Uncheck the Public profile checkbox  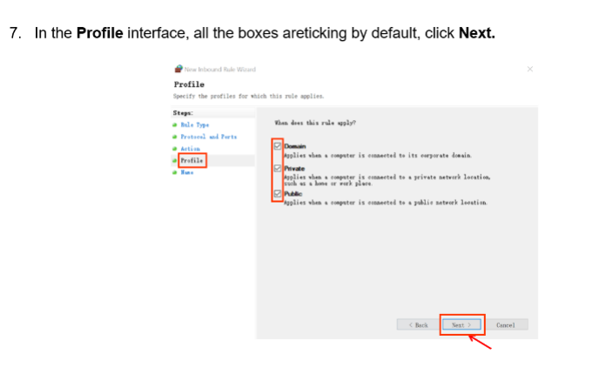tap(279, 194)
